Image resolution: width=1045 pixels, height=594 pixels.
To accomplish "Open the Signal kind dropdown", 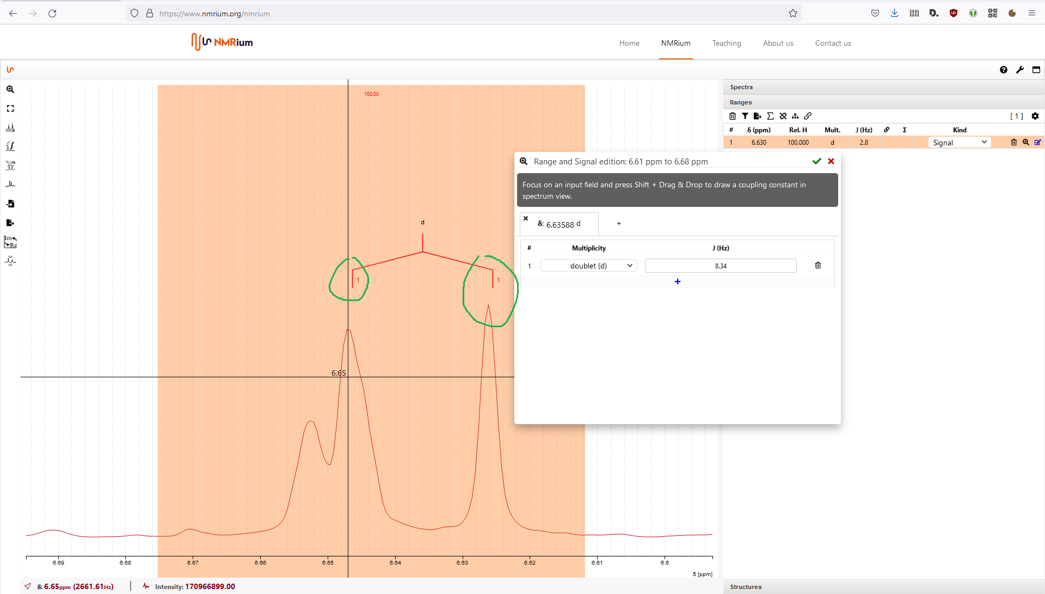I will pos(959,143).
